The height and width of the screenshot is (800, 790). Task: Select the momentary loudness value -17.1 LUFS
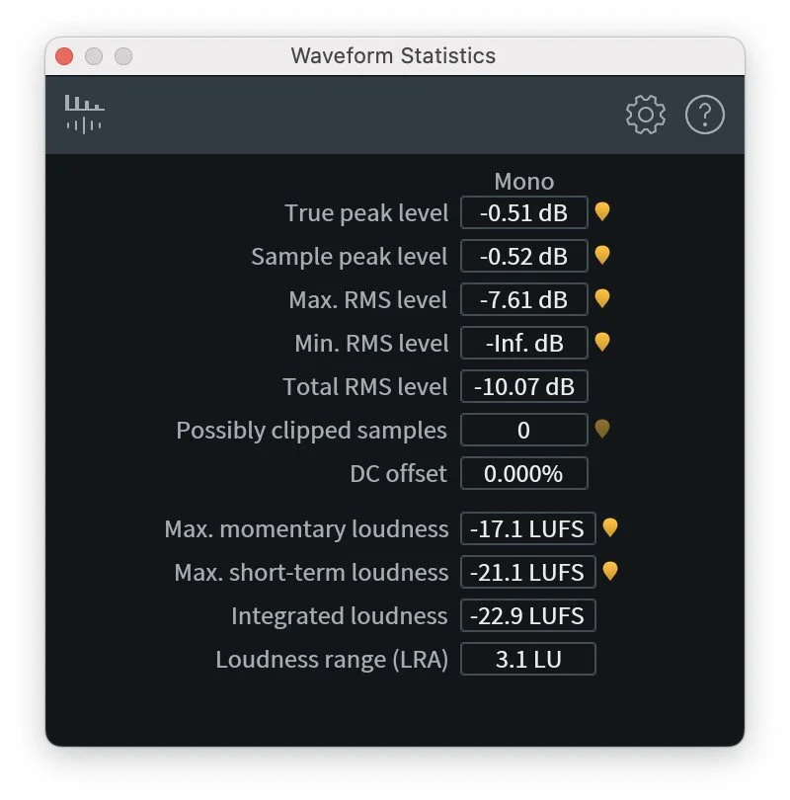pyautogui.click(x=528, y=528)
